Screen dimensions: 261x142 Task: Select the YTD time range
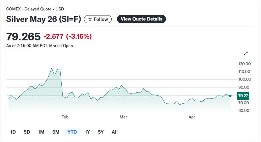point(72,132)
